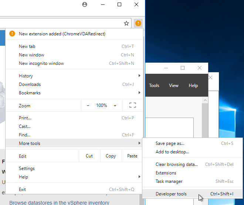Decrease zoom with the minus button
Viewport: 244px width, 205px height.
coord(88,105)
